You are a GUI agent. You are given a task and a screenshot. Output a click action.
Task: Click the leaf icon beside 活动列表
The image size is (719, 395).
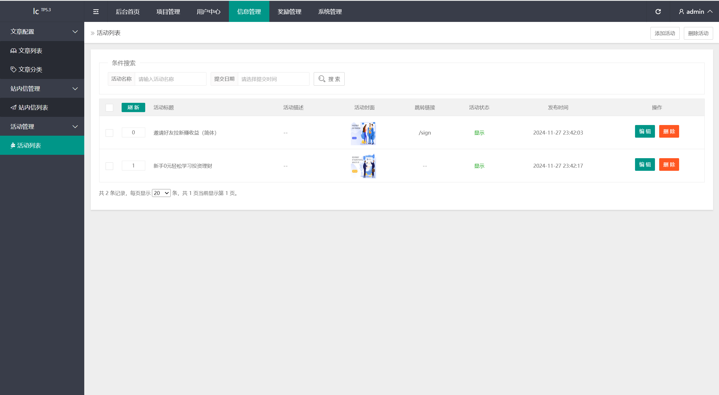(13, 145)
